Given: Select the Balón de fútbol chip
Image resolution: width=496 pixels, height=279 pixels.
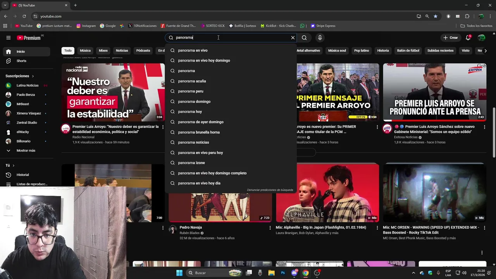Looking at the screenshot, I should point(408,50).
